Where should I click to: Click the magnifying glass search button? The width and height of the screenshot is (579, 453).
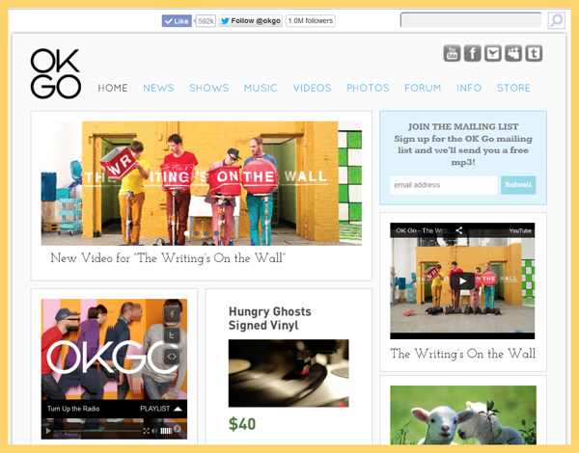pos(556,20)
